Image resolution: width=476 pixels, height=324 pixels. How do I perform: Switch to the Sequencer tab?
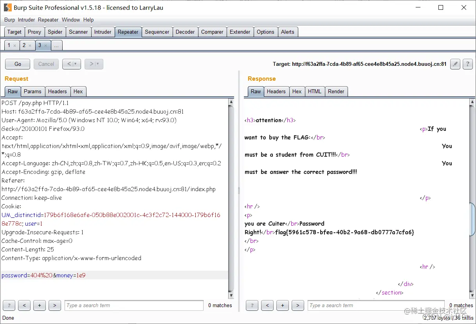(157, 32)
